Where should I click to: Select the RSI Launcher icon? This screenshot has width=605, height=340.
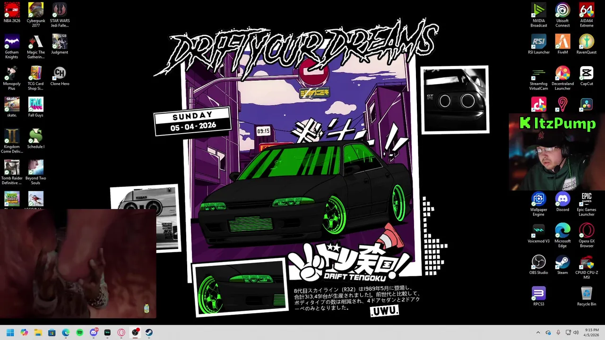538,44
